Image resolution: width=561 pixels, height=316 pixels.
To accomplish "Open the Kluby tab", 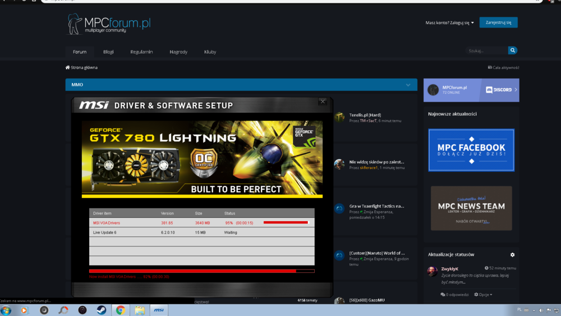I will [210, 52].
